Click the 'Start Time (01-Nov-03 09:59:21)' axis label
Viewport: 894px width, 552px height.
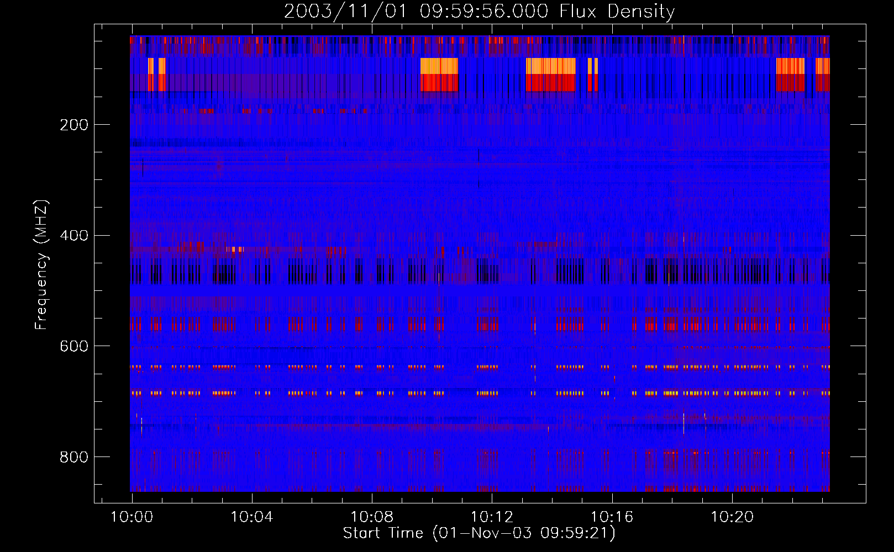point(479,533)
